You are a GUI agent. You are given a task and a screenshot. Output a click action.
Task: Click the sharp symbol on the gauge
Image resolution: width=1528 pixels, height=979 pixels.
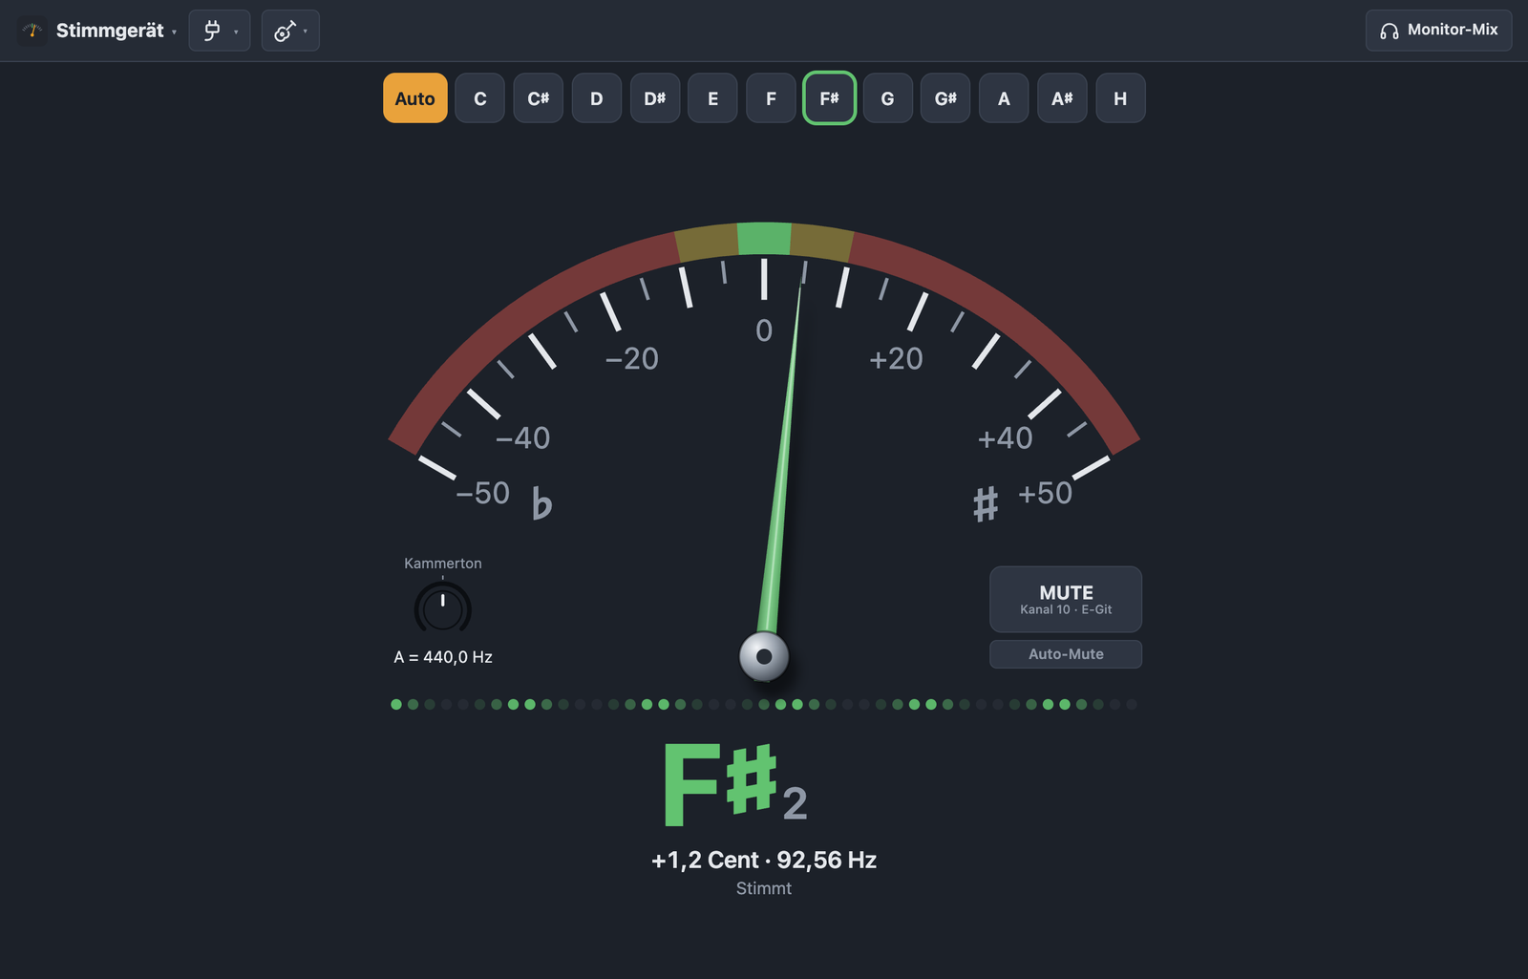[986, 503]
